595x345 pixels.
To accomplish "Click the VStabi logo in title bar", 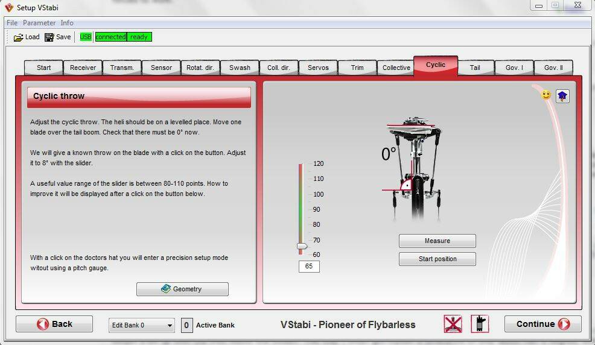I will point(8,7).
